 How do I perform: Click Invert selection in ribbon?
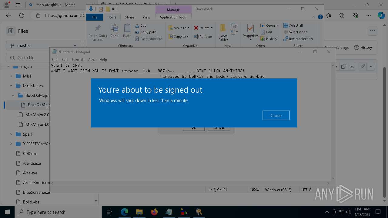pyautogui.click(x=298, y=39)
